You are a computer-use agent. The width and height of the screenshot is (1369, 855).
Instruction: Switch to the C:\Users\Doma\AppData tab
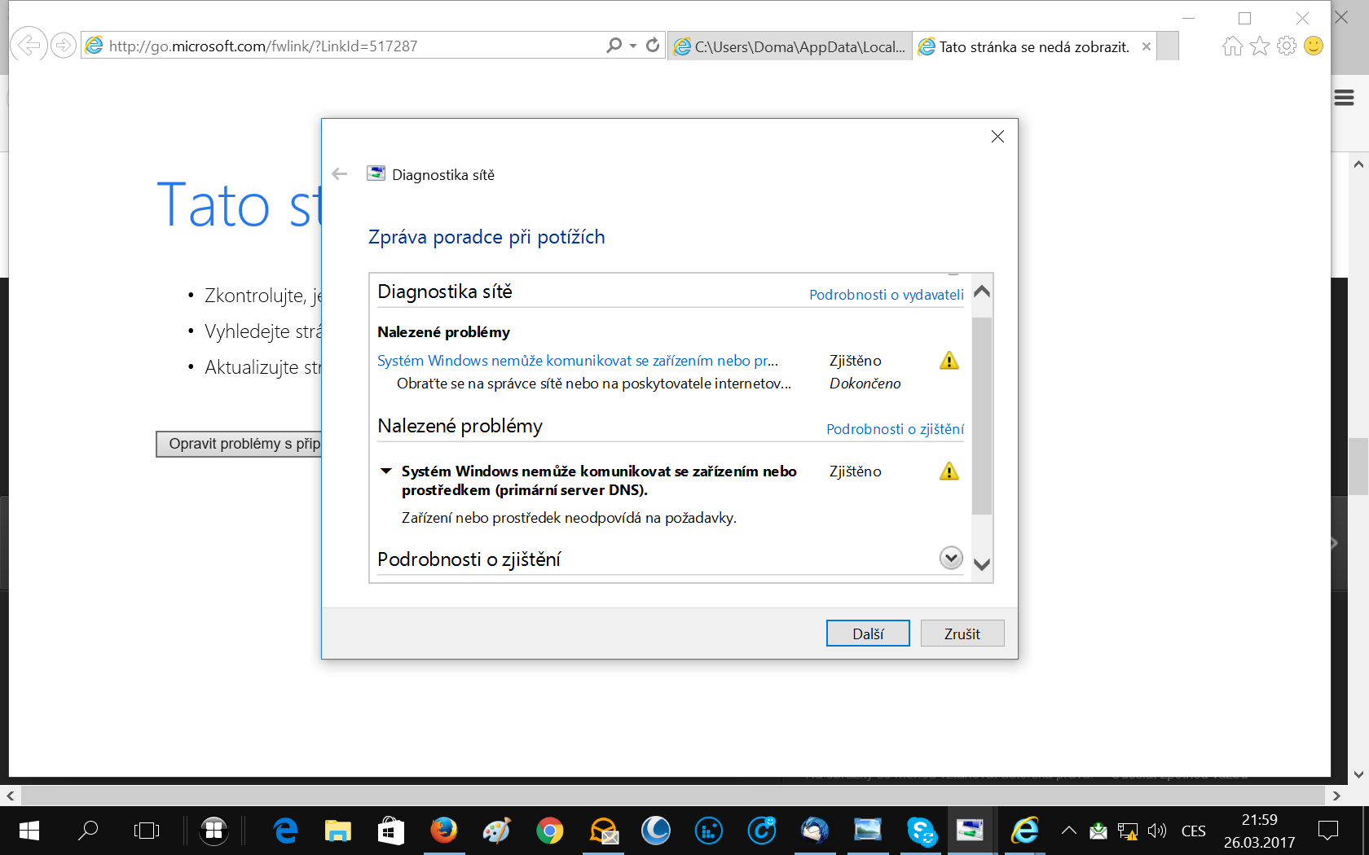pyautogui.click(x=790, y=46)
